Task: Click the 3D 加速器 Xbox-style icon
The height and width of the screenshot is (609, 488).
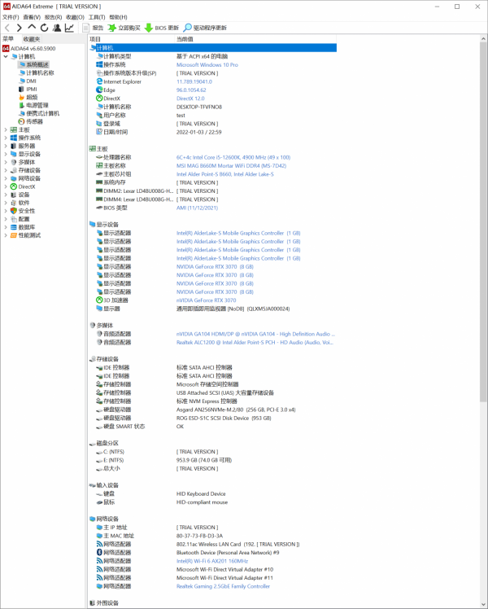Action: pos(99,300)
